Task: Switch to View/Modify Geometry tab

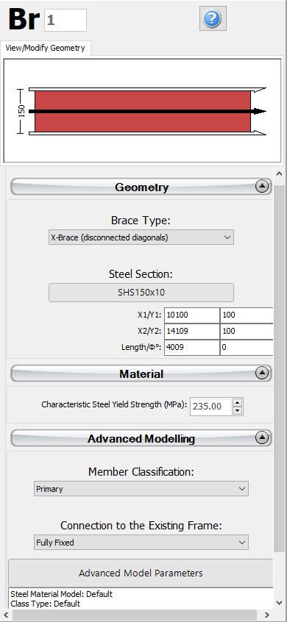Action: point(45,48)
